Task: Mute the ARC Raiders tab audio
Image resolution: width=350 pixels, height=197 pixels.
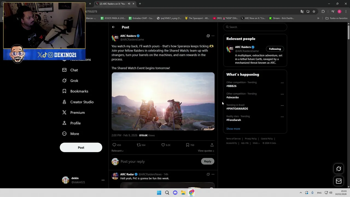Action: point(129,4)
